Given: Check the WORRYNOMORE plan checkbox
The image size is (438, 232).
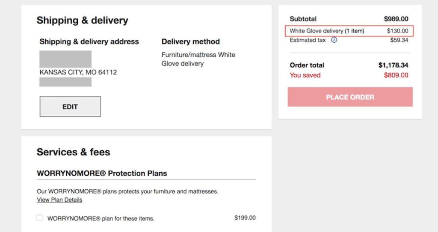Looking at the screenshot, I should click(39, 218).
